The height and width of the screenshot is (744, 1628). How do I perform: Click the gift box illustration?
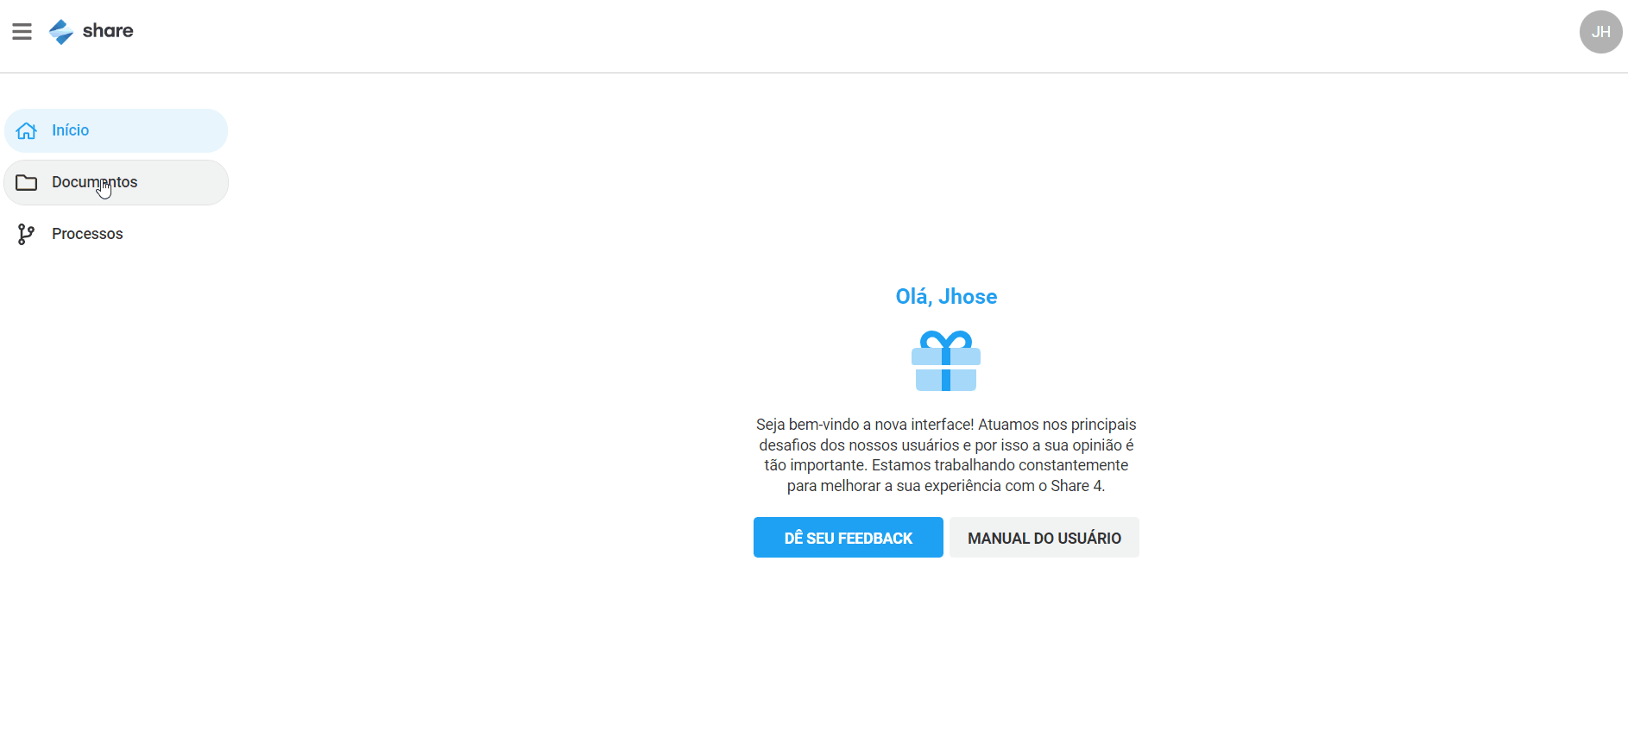pyautogui.click(x=946, y=361)
